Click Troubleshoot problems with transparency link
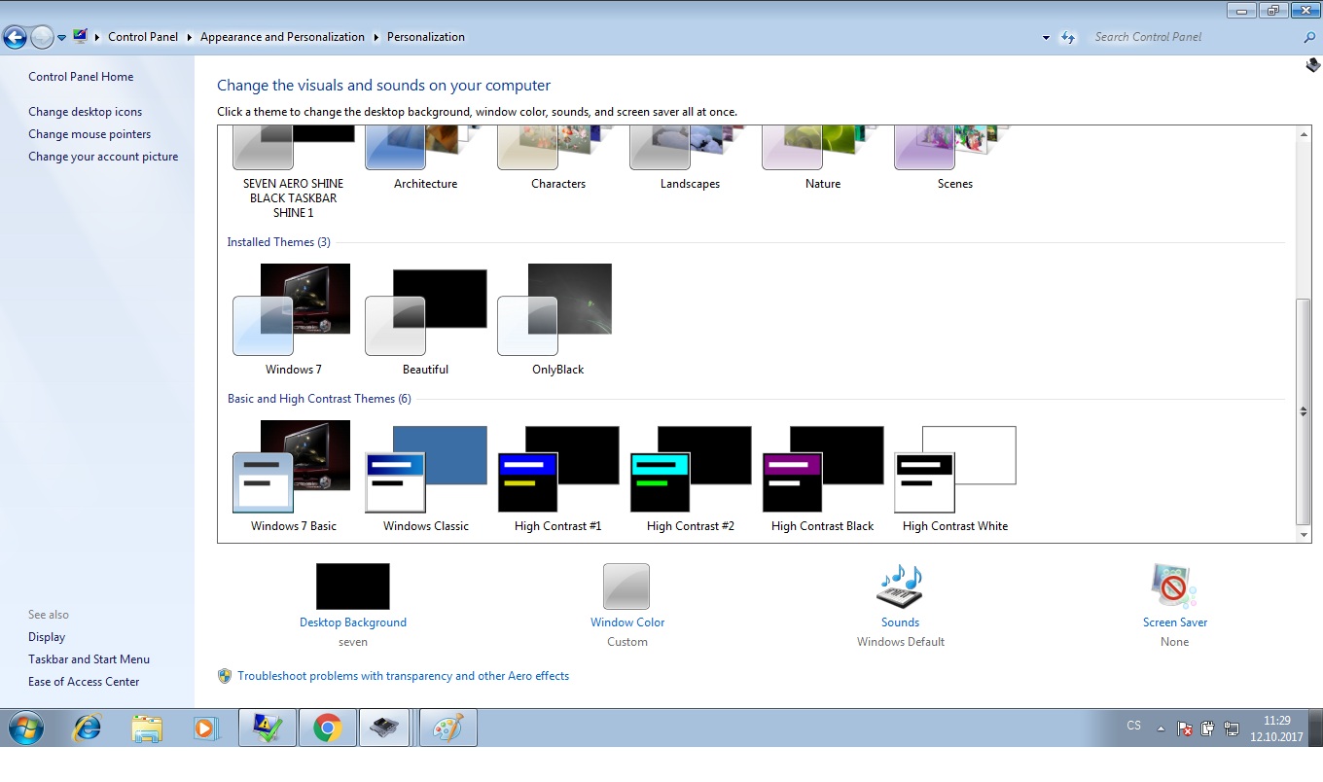 point(403,676)
